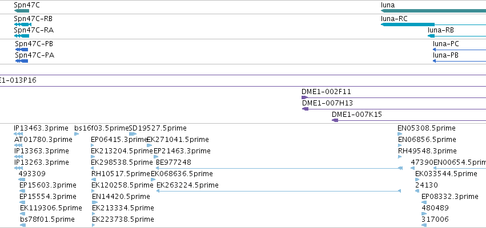Select the EN05308.5prime EST marker
This screenshot has height=228, width=486.
coord(400,134)
